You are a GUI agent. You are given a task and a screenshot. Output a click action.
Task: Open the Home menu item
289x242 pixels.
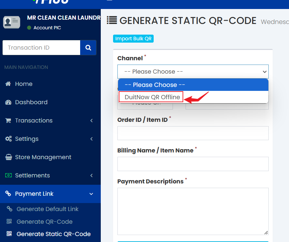coord(50,84)
